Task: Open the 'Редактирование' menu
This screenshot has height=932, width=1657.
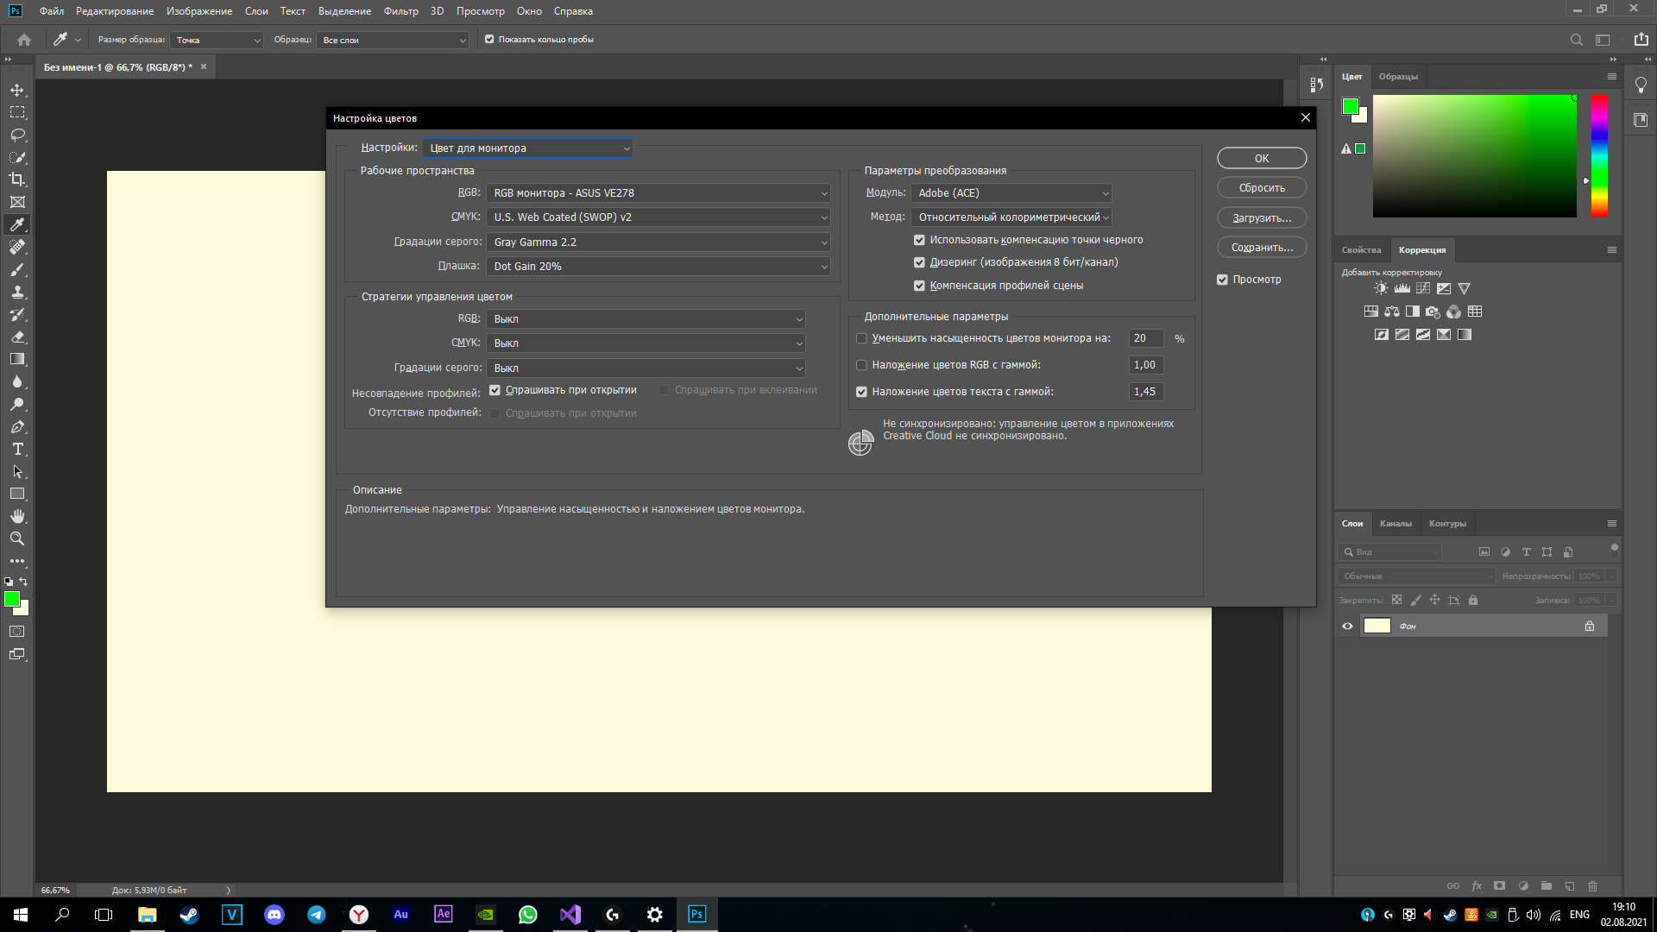Action: (115, 11)
